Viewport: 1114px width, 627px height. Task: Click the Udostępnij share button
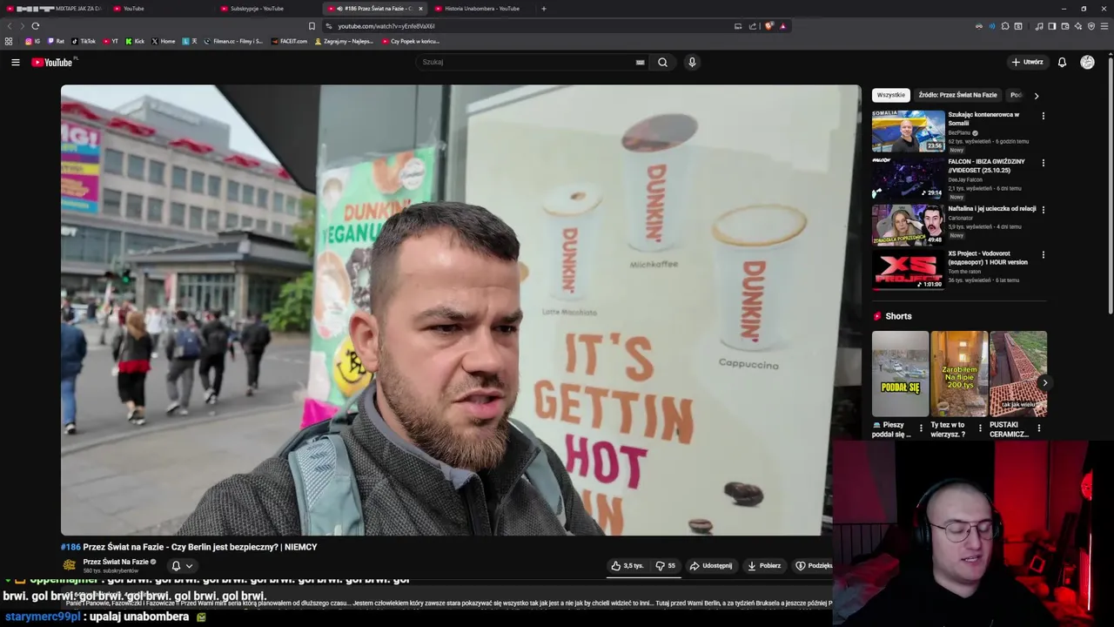(x=711, y=565)
